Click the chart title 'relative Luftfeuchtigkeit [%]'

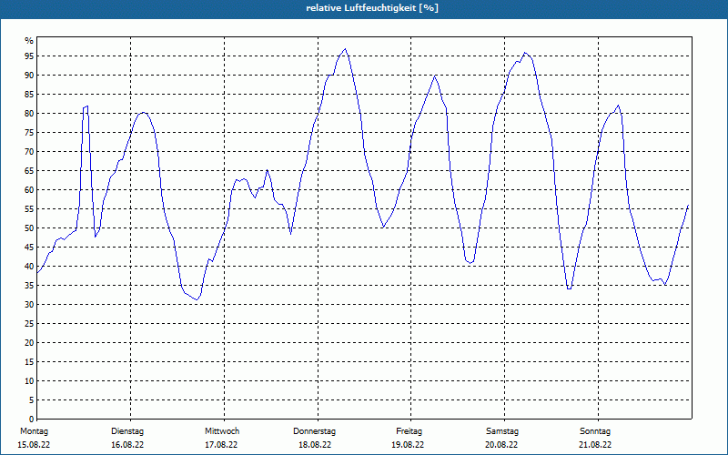click(372, 8)
